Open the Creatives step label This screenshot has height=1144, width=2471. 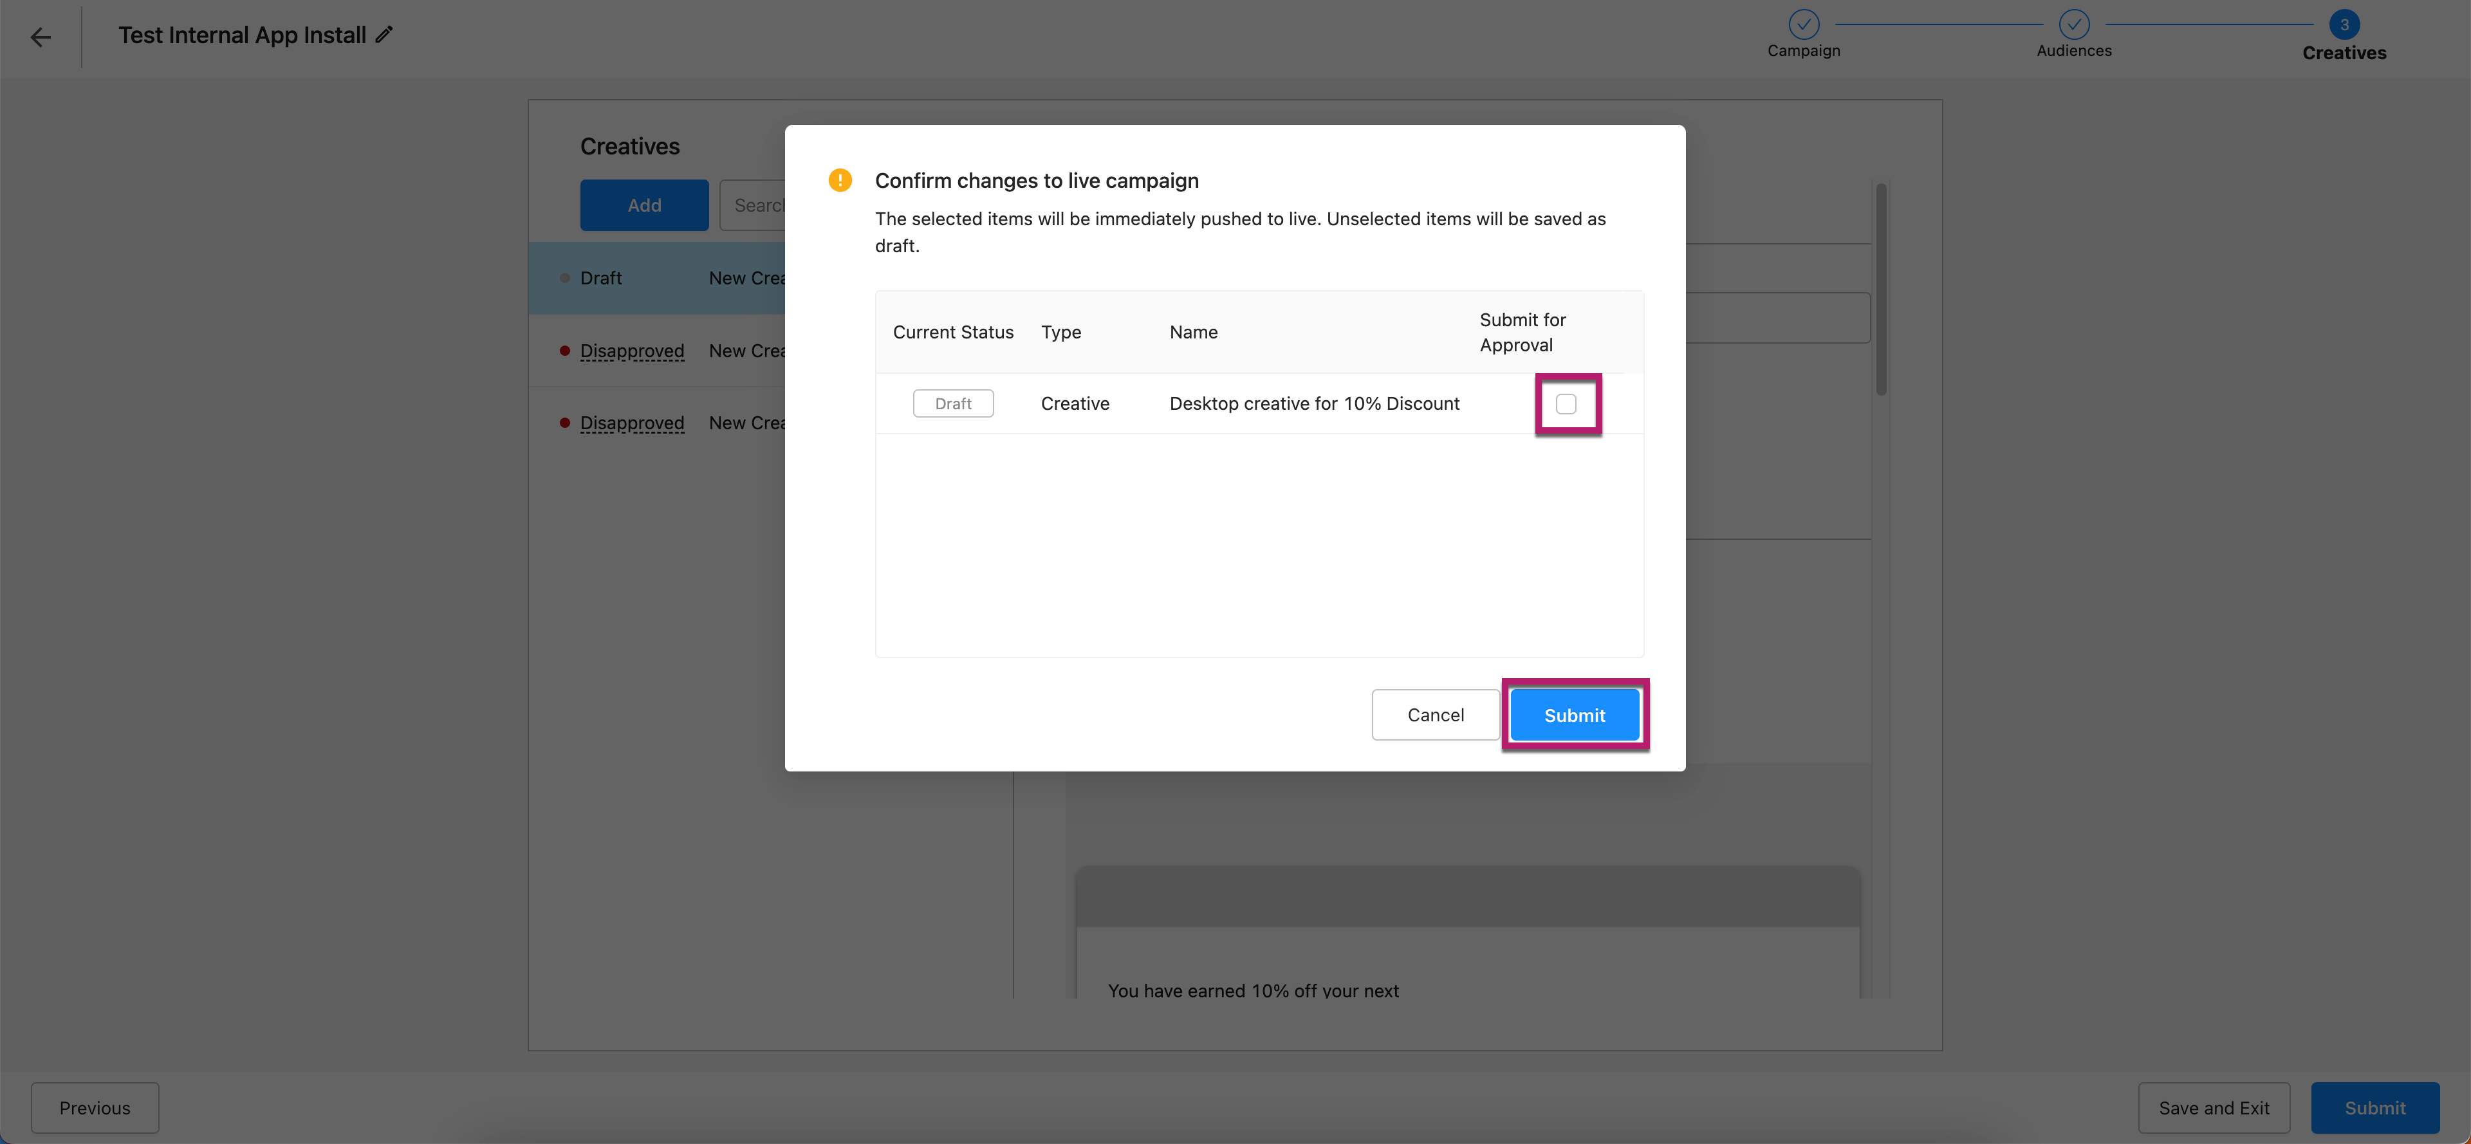[2344, 53]
